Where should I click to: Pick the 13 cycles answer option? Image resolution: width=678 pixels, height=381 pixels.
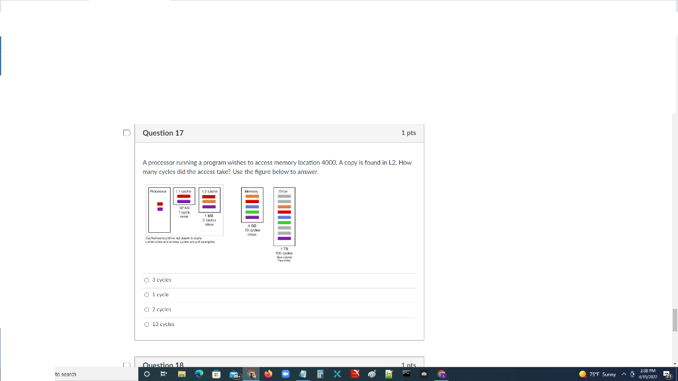(x=146, y=324)
